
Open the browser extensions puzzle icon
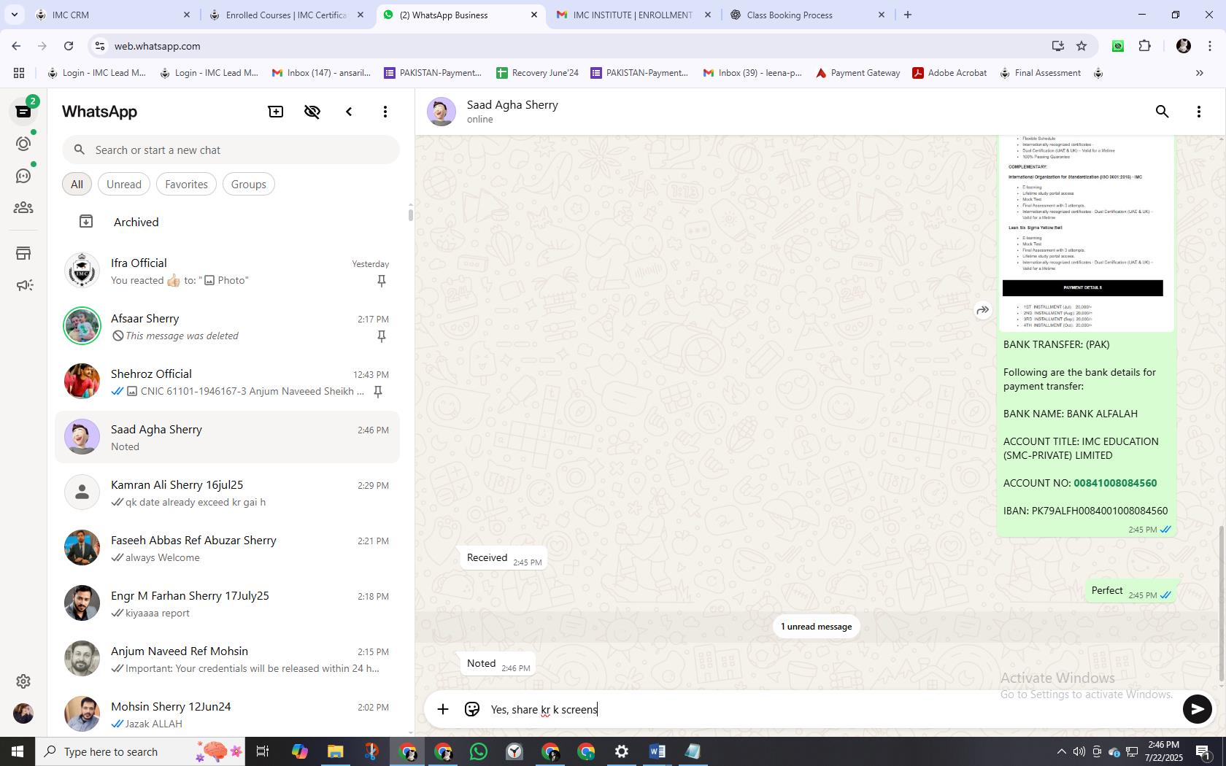(x=1144, y=46)
